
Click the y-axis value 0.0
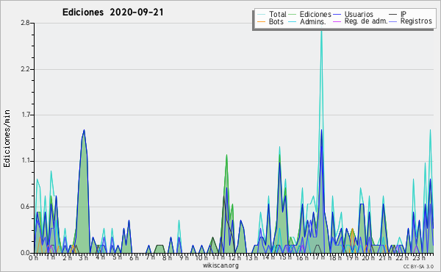point(25,253)
